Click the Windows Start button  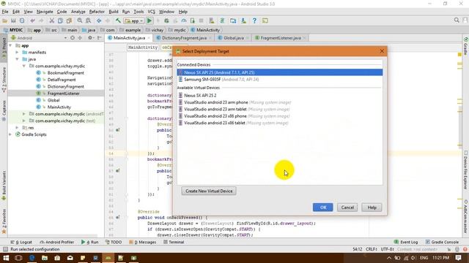pyautogui.click(x=6, y=258)
